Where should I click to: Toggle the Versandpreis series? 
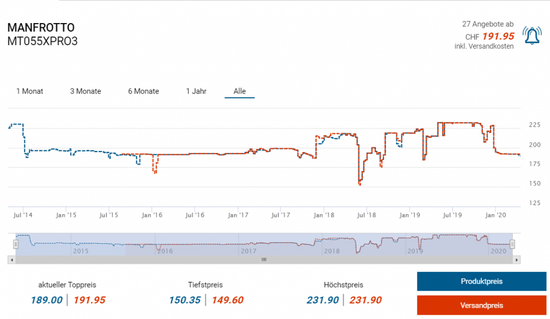pos(481,305)
